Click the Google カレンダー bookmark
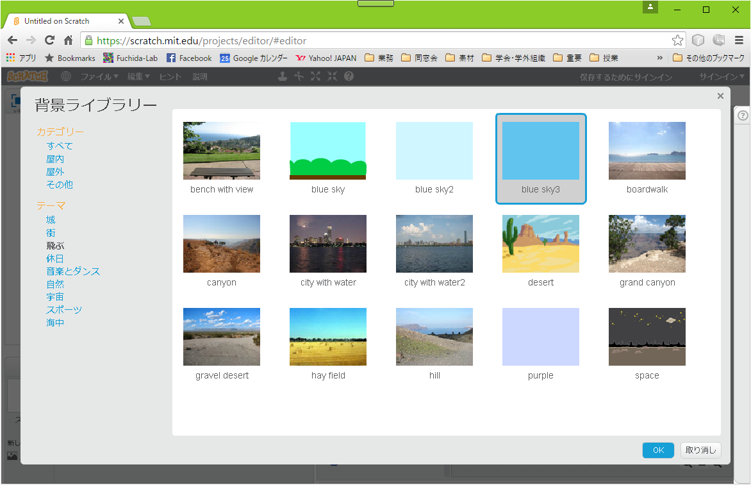The image size is (751, 485). click(254, 58)
